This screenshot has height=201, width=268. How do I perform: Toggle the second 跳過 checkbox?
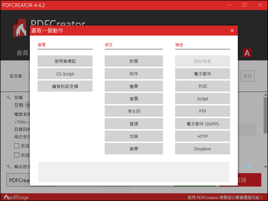16,155
